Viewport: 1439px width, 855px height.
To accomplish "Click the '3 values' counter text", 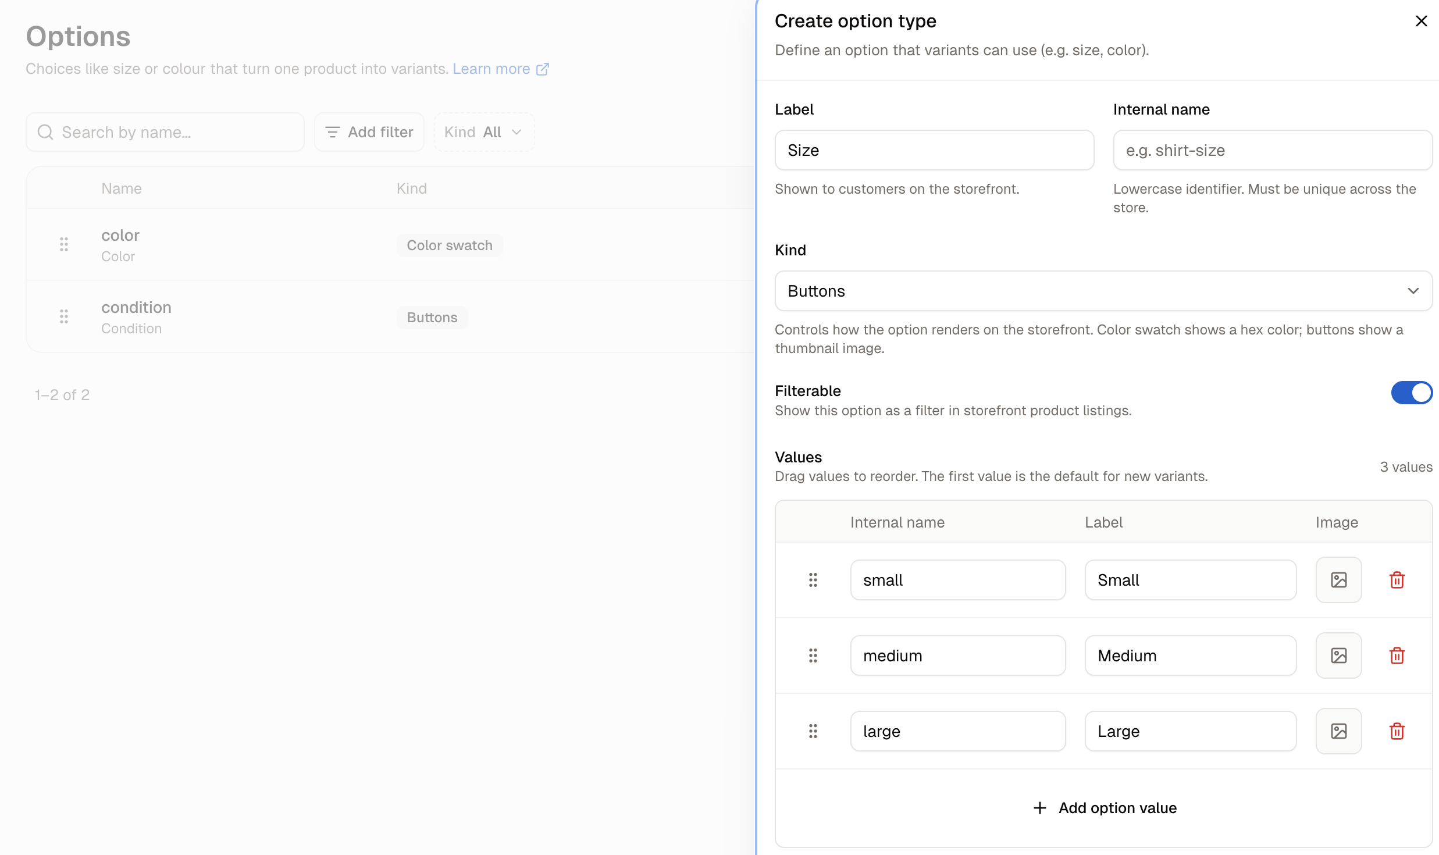I will [1406, 466].
